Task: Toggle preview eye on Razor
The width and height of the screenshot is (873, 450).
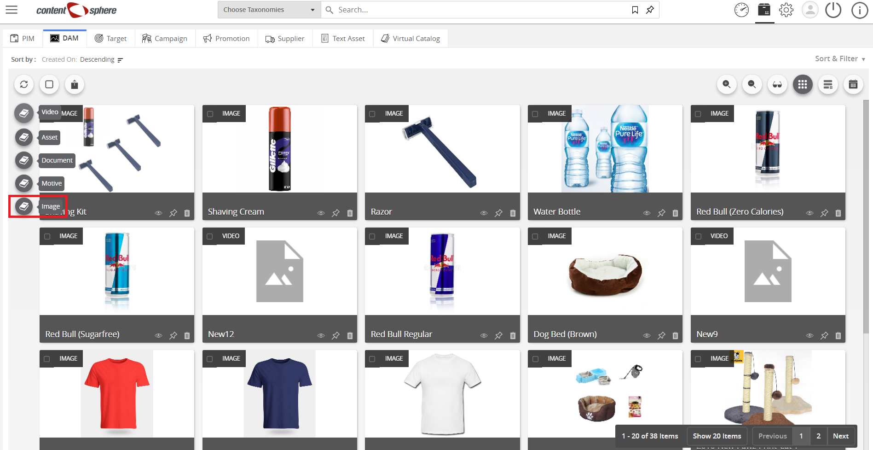Action: [484, 213]
